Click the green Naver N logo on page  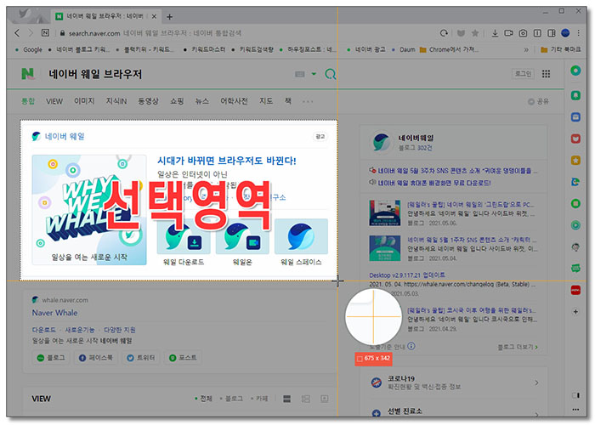coord(28,74)
